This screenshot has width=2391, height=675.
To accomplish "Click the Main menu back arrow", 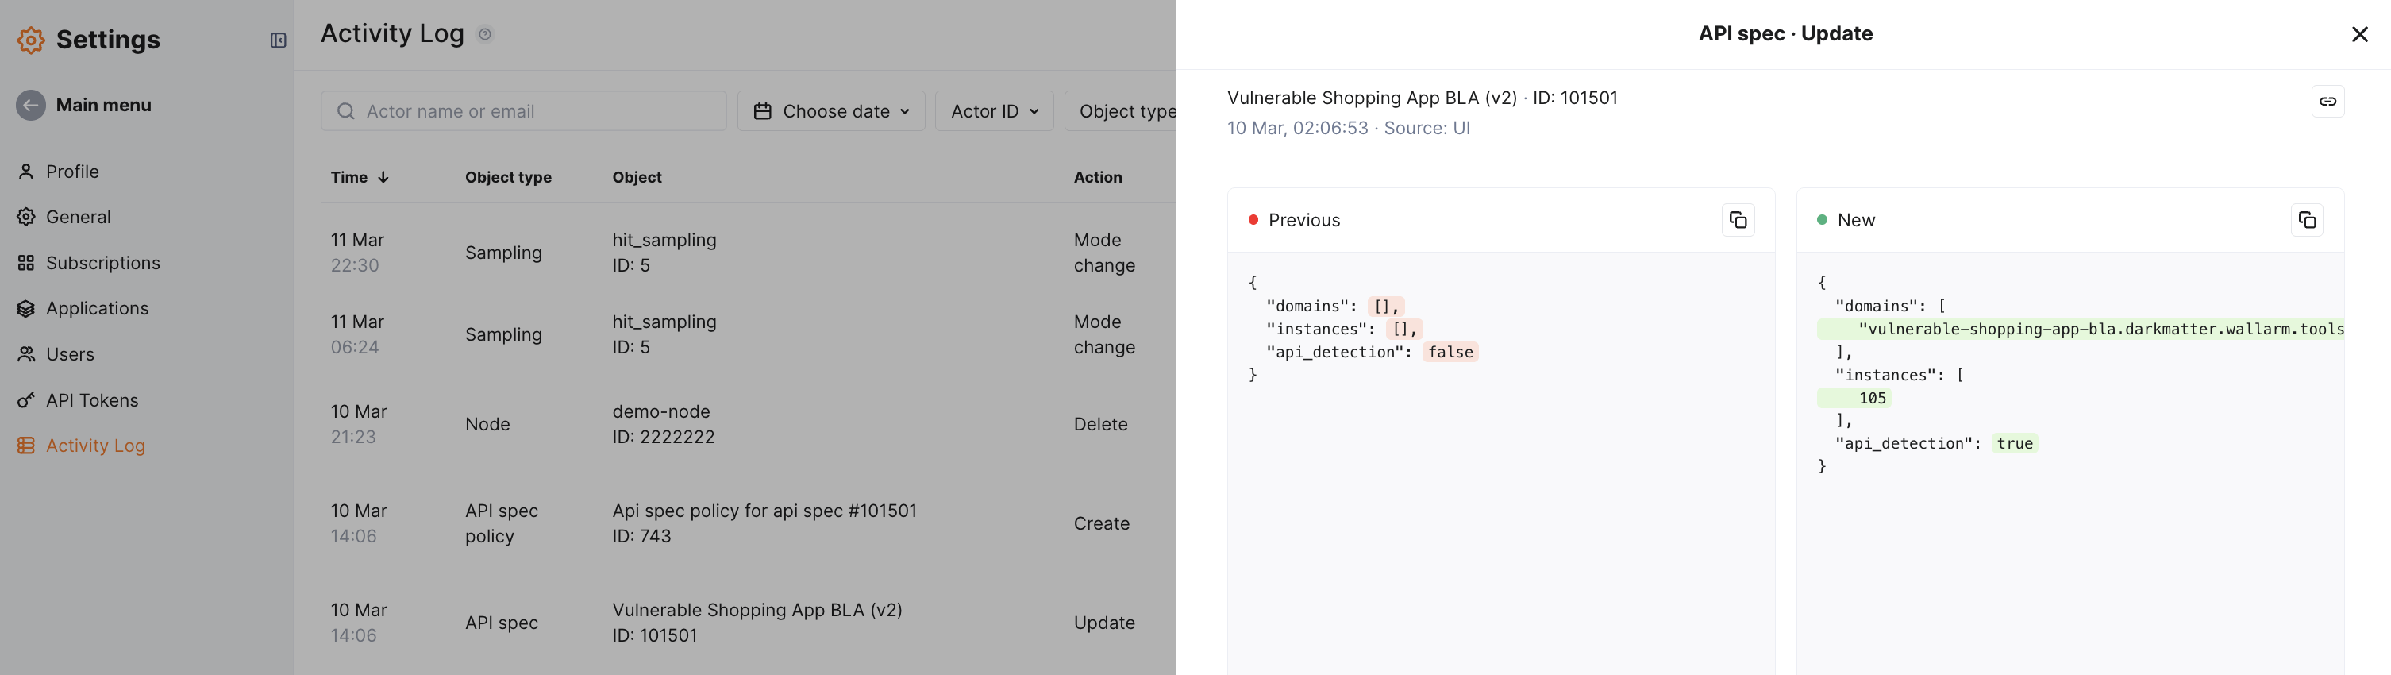I will click(x=31, y=105).
